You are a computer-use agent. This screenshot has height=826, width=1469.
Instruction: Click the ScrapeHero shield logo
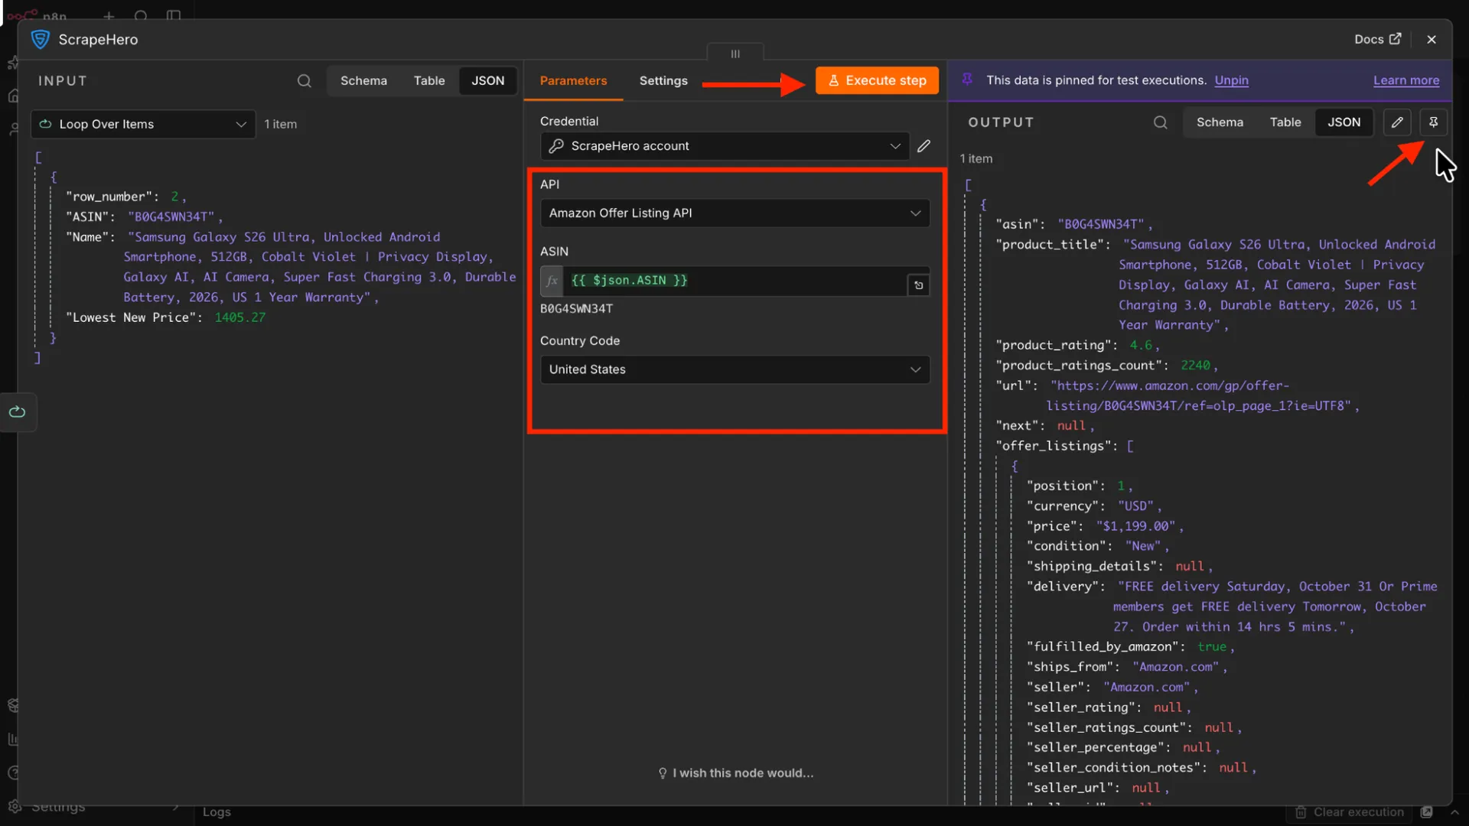[41, 40]
